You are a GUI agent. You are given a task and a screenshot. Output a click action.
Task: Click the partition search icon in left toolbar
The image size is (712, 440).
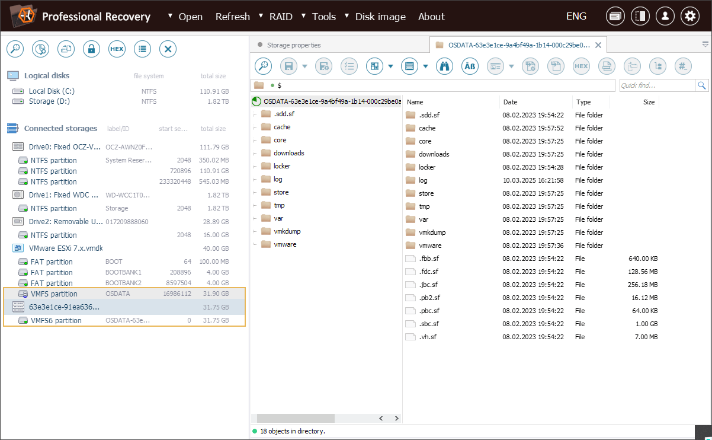(x=40, y=49)
